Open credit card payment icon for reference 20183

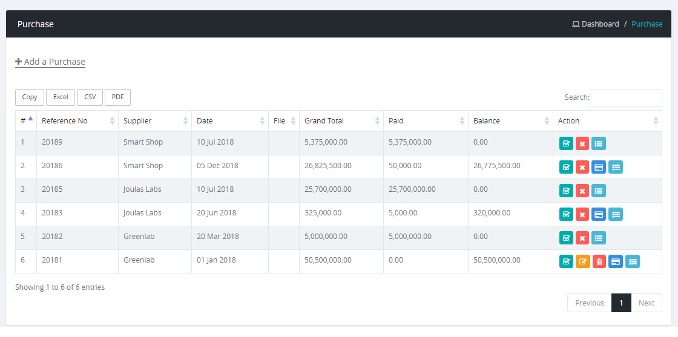click(x=599, y=214)
